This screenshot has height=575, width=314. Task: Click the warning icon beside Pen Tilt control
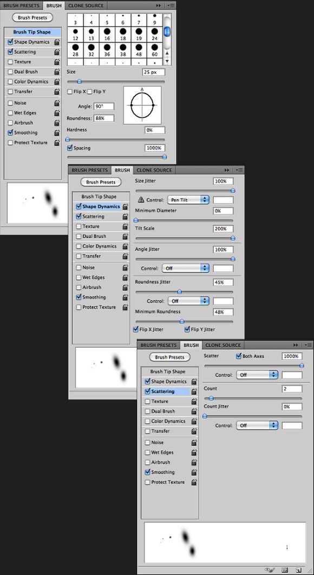coord(141,200)
